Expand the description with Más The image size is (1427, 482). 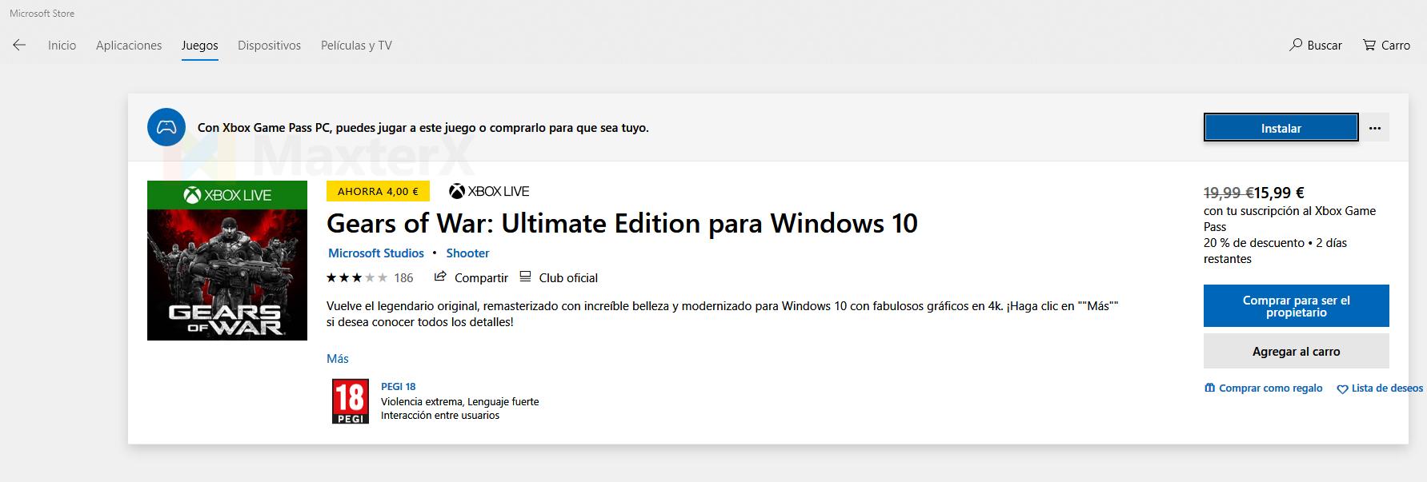pyautogui.click(x=338, y=359)
